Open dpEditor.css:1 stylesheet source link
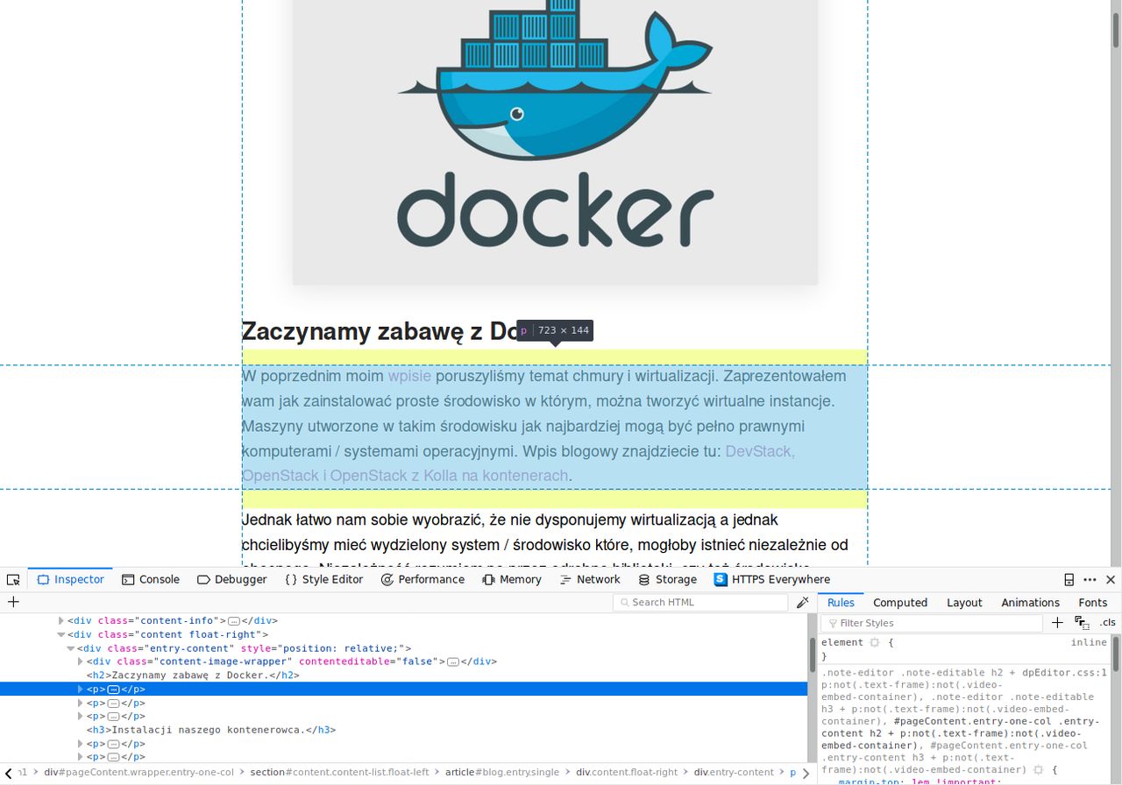The width and height of the screenshot is (1122, 785). coord(1064,673)
